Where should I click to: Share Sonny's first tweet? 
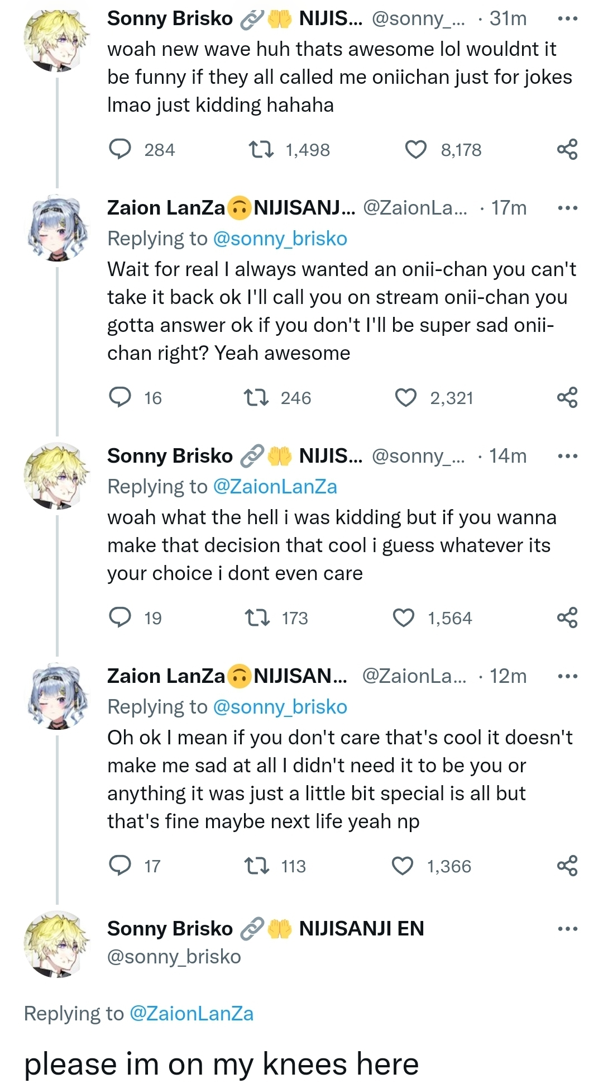[567, 150]
